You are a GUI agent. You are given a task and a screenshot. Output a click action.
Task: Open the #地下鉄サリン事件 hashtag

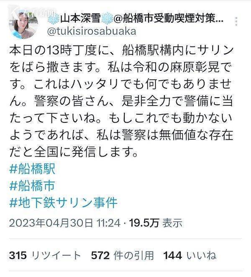63,202
